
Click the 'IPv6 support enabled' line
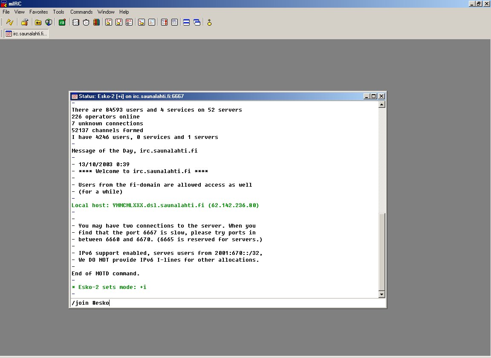[x=167, y=253]
